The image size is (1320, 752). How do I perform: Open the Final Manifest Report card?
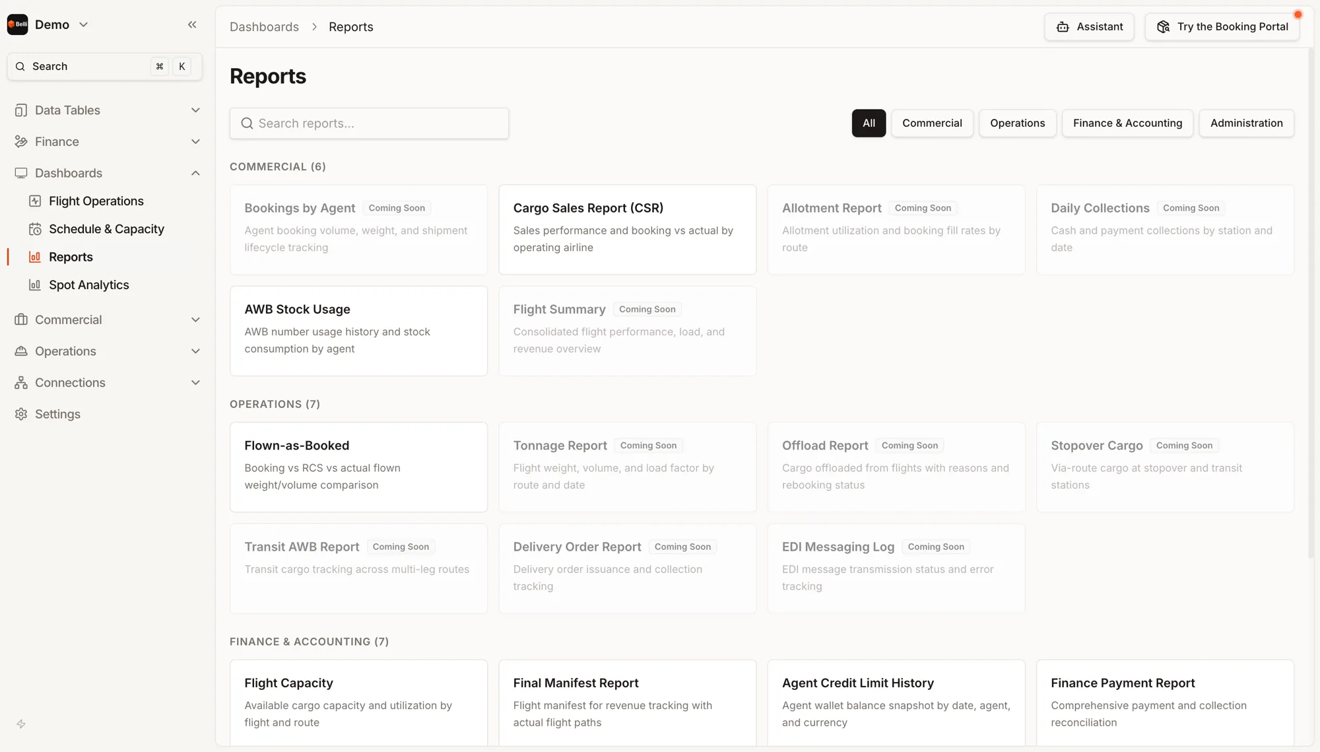[x=627, y=703]
